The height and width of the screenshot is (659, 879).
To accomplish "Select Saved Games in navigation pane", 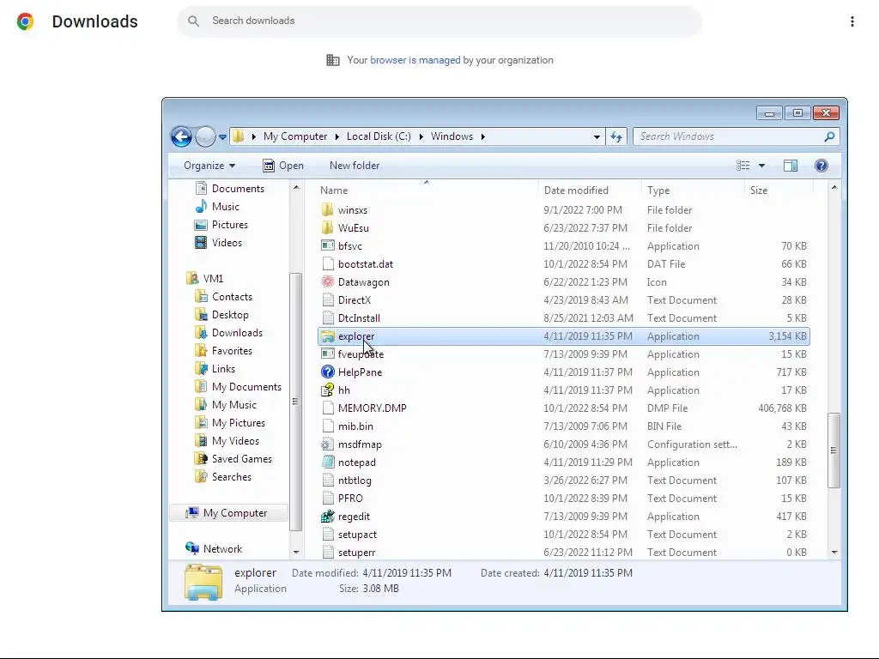I will click(x=233, y=458).
